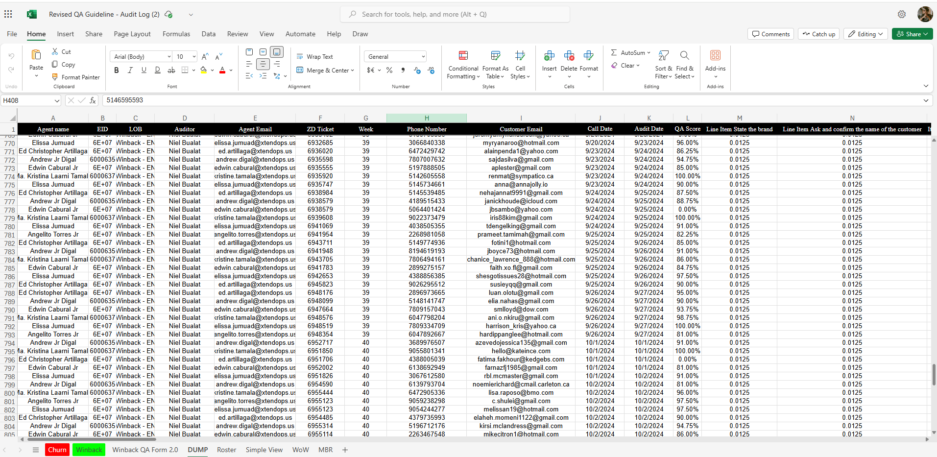Open the Editing mode dropdown
This screenshot has height=457, width=937.
point(865,34)
